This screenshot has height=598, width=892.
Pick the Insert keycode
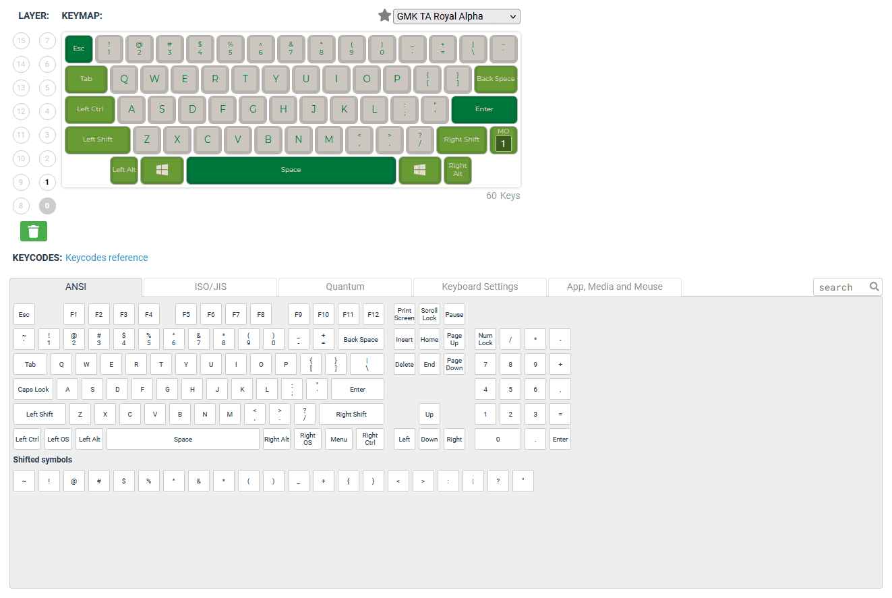pyautogui.click(x=405, y=339)
